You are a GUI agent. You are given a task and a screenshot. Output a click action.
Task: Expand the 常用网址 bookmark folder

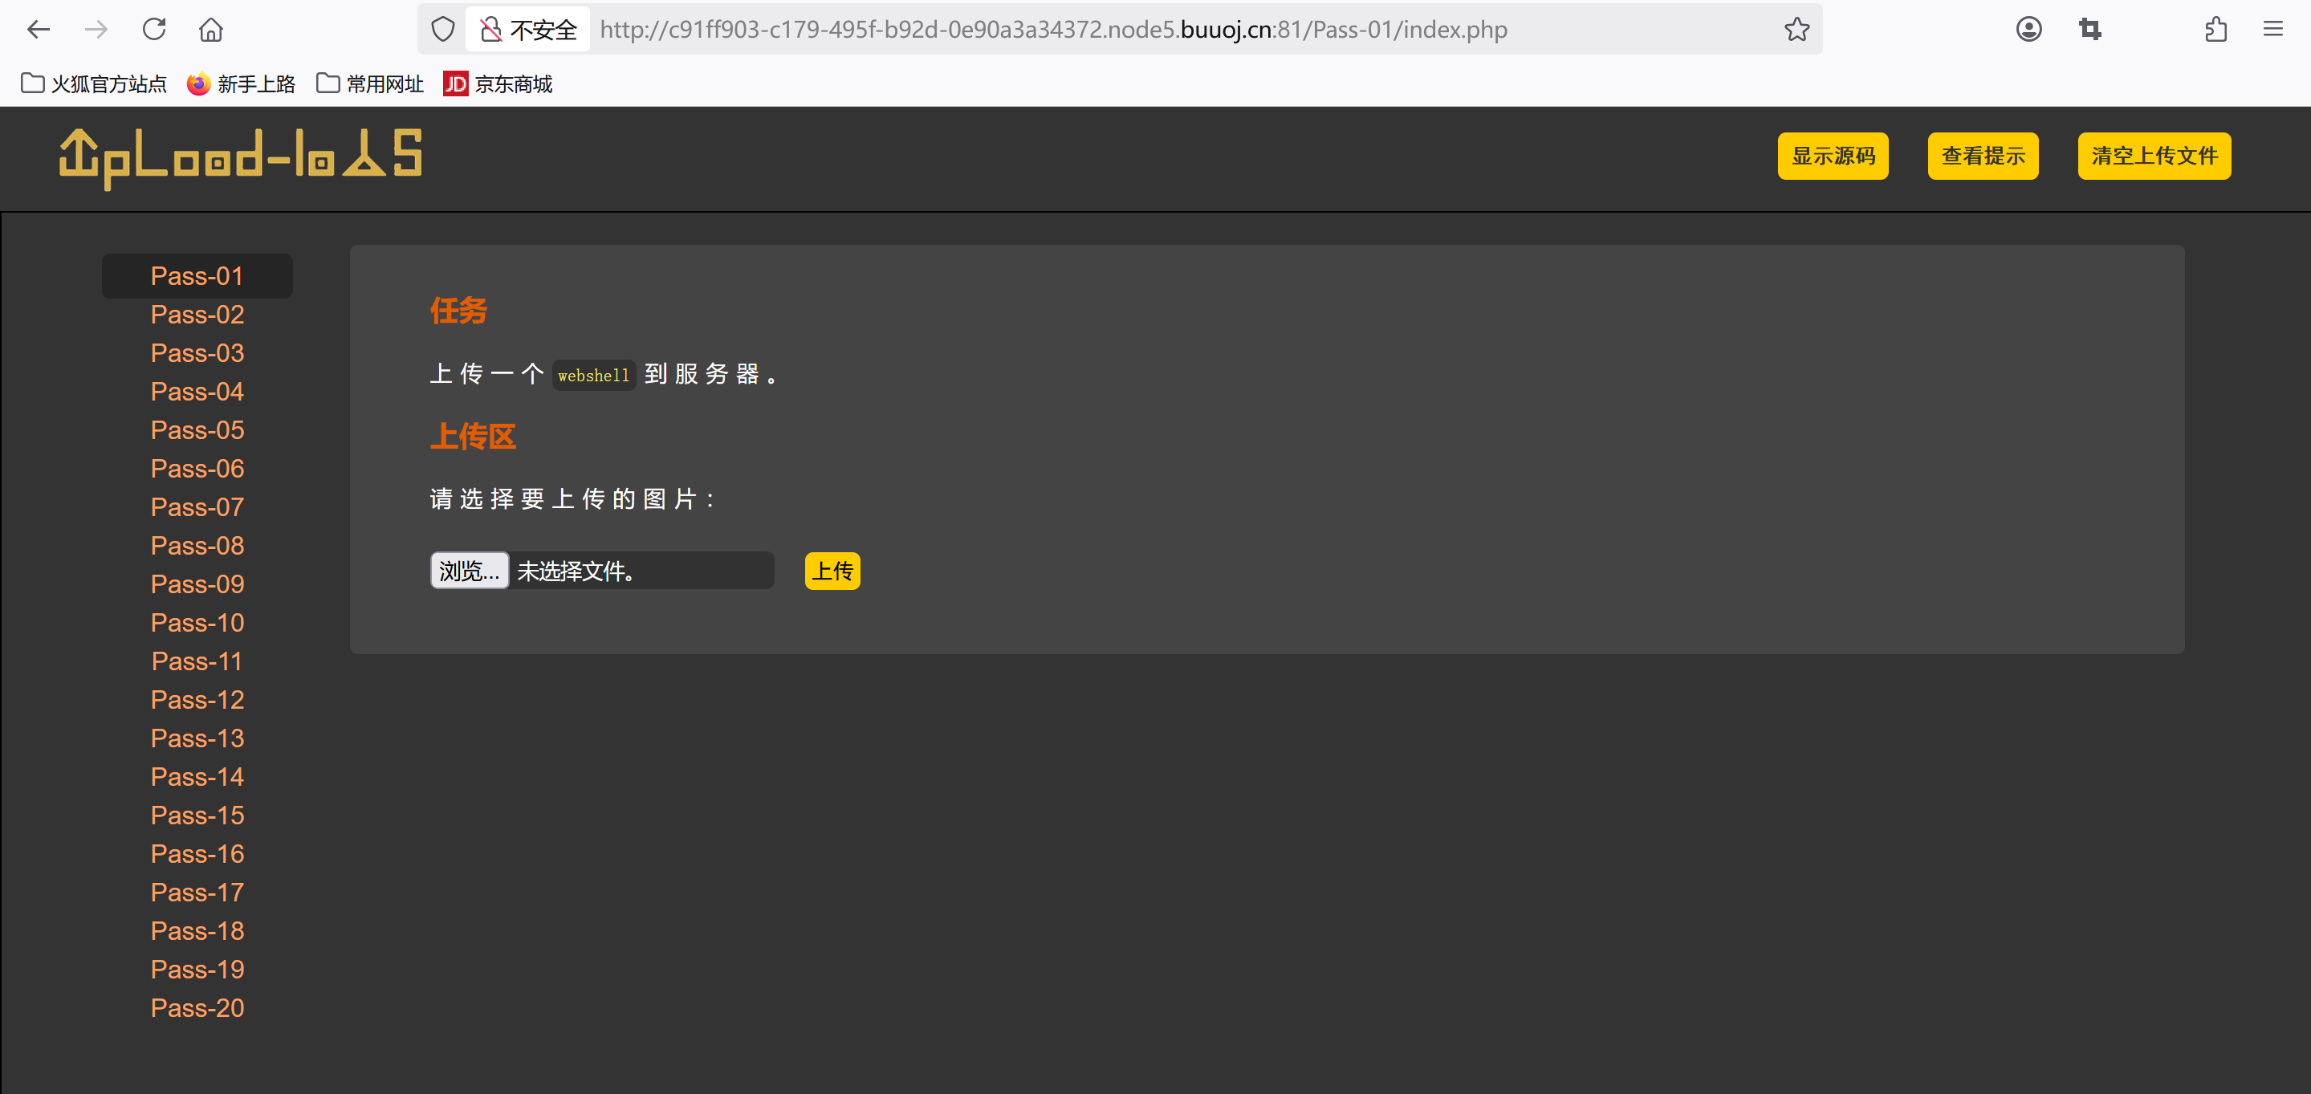click(369, 84)
